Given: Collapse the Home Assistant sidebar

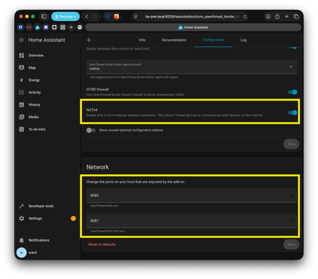Looking at the screenshot, I should click(22, 40).
